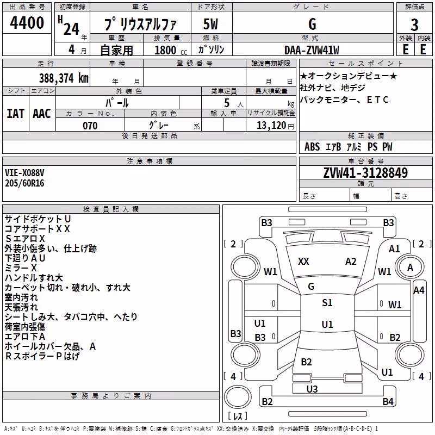Select U3 mark on rear bumper

[312, 389]
